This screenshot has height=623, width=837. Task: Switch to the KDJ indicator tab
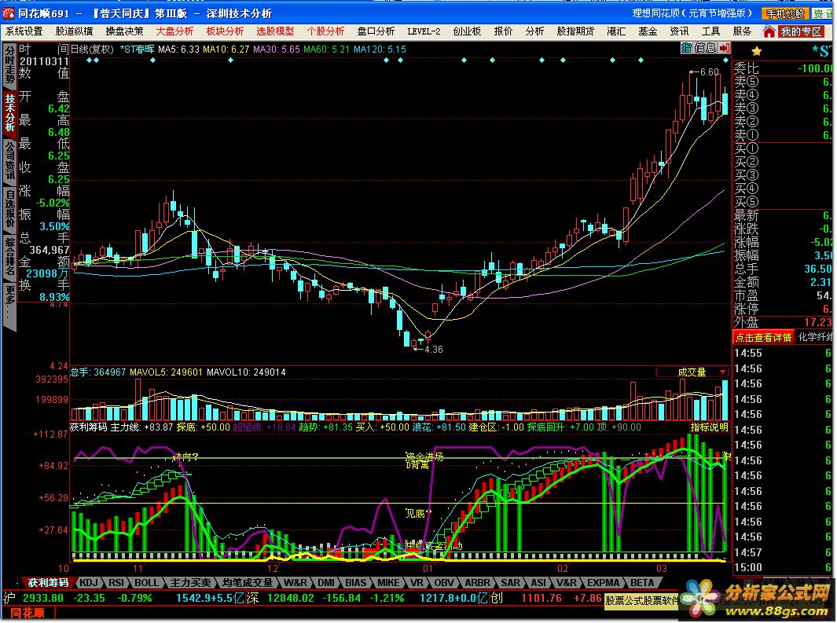[x=89, y=582]
